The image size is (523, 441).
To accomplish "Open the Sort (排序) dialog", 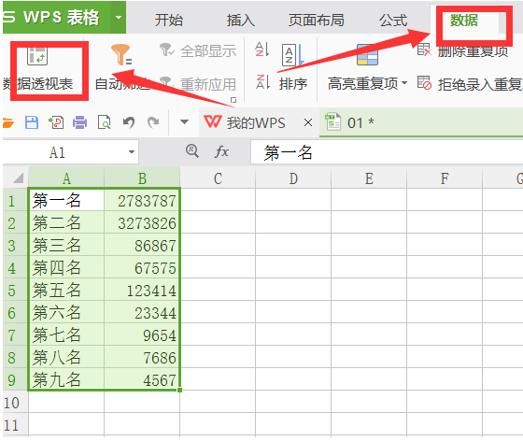I will pyautogui.click(x=293, y=67).
